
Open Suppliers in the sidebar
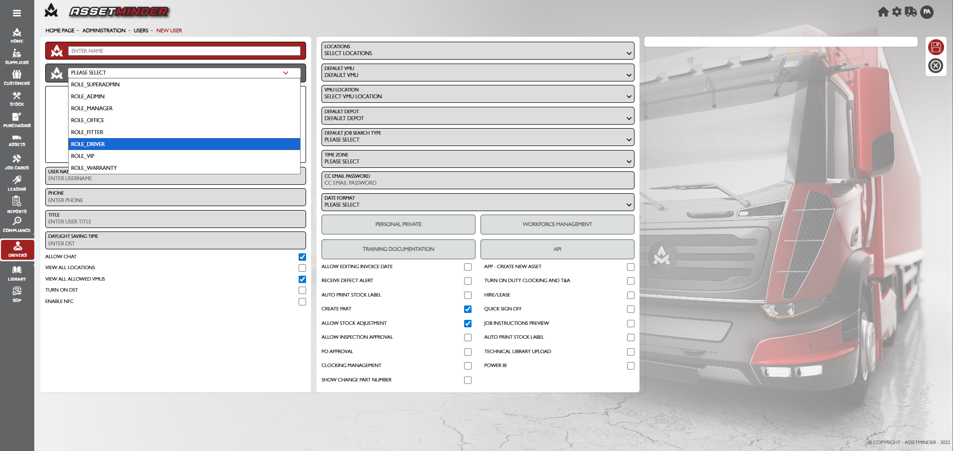click(17, 57)
